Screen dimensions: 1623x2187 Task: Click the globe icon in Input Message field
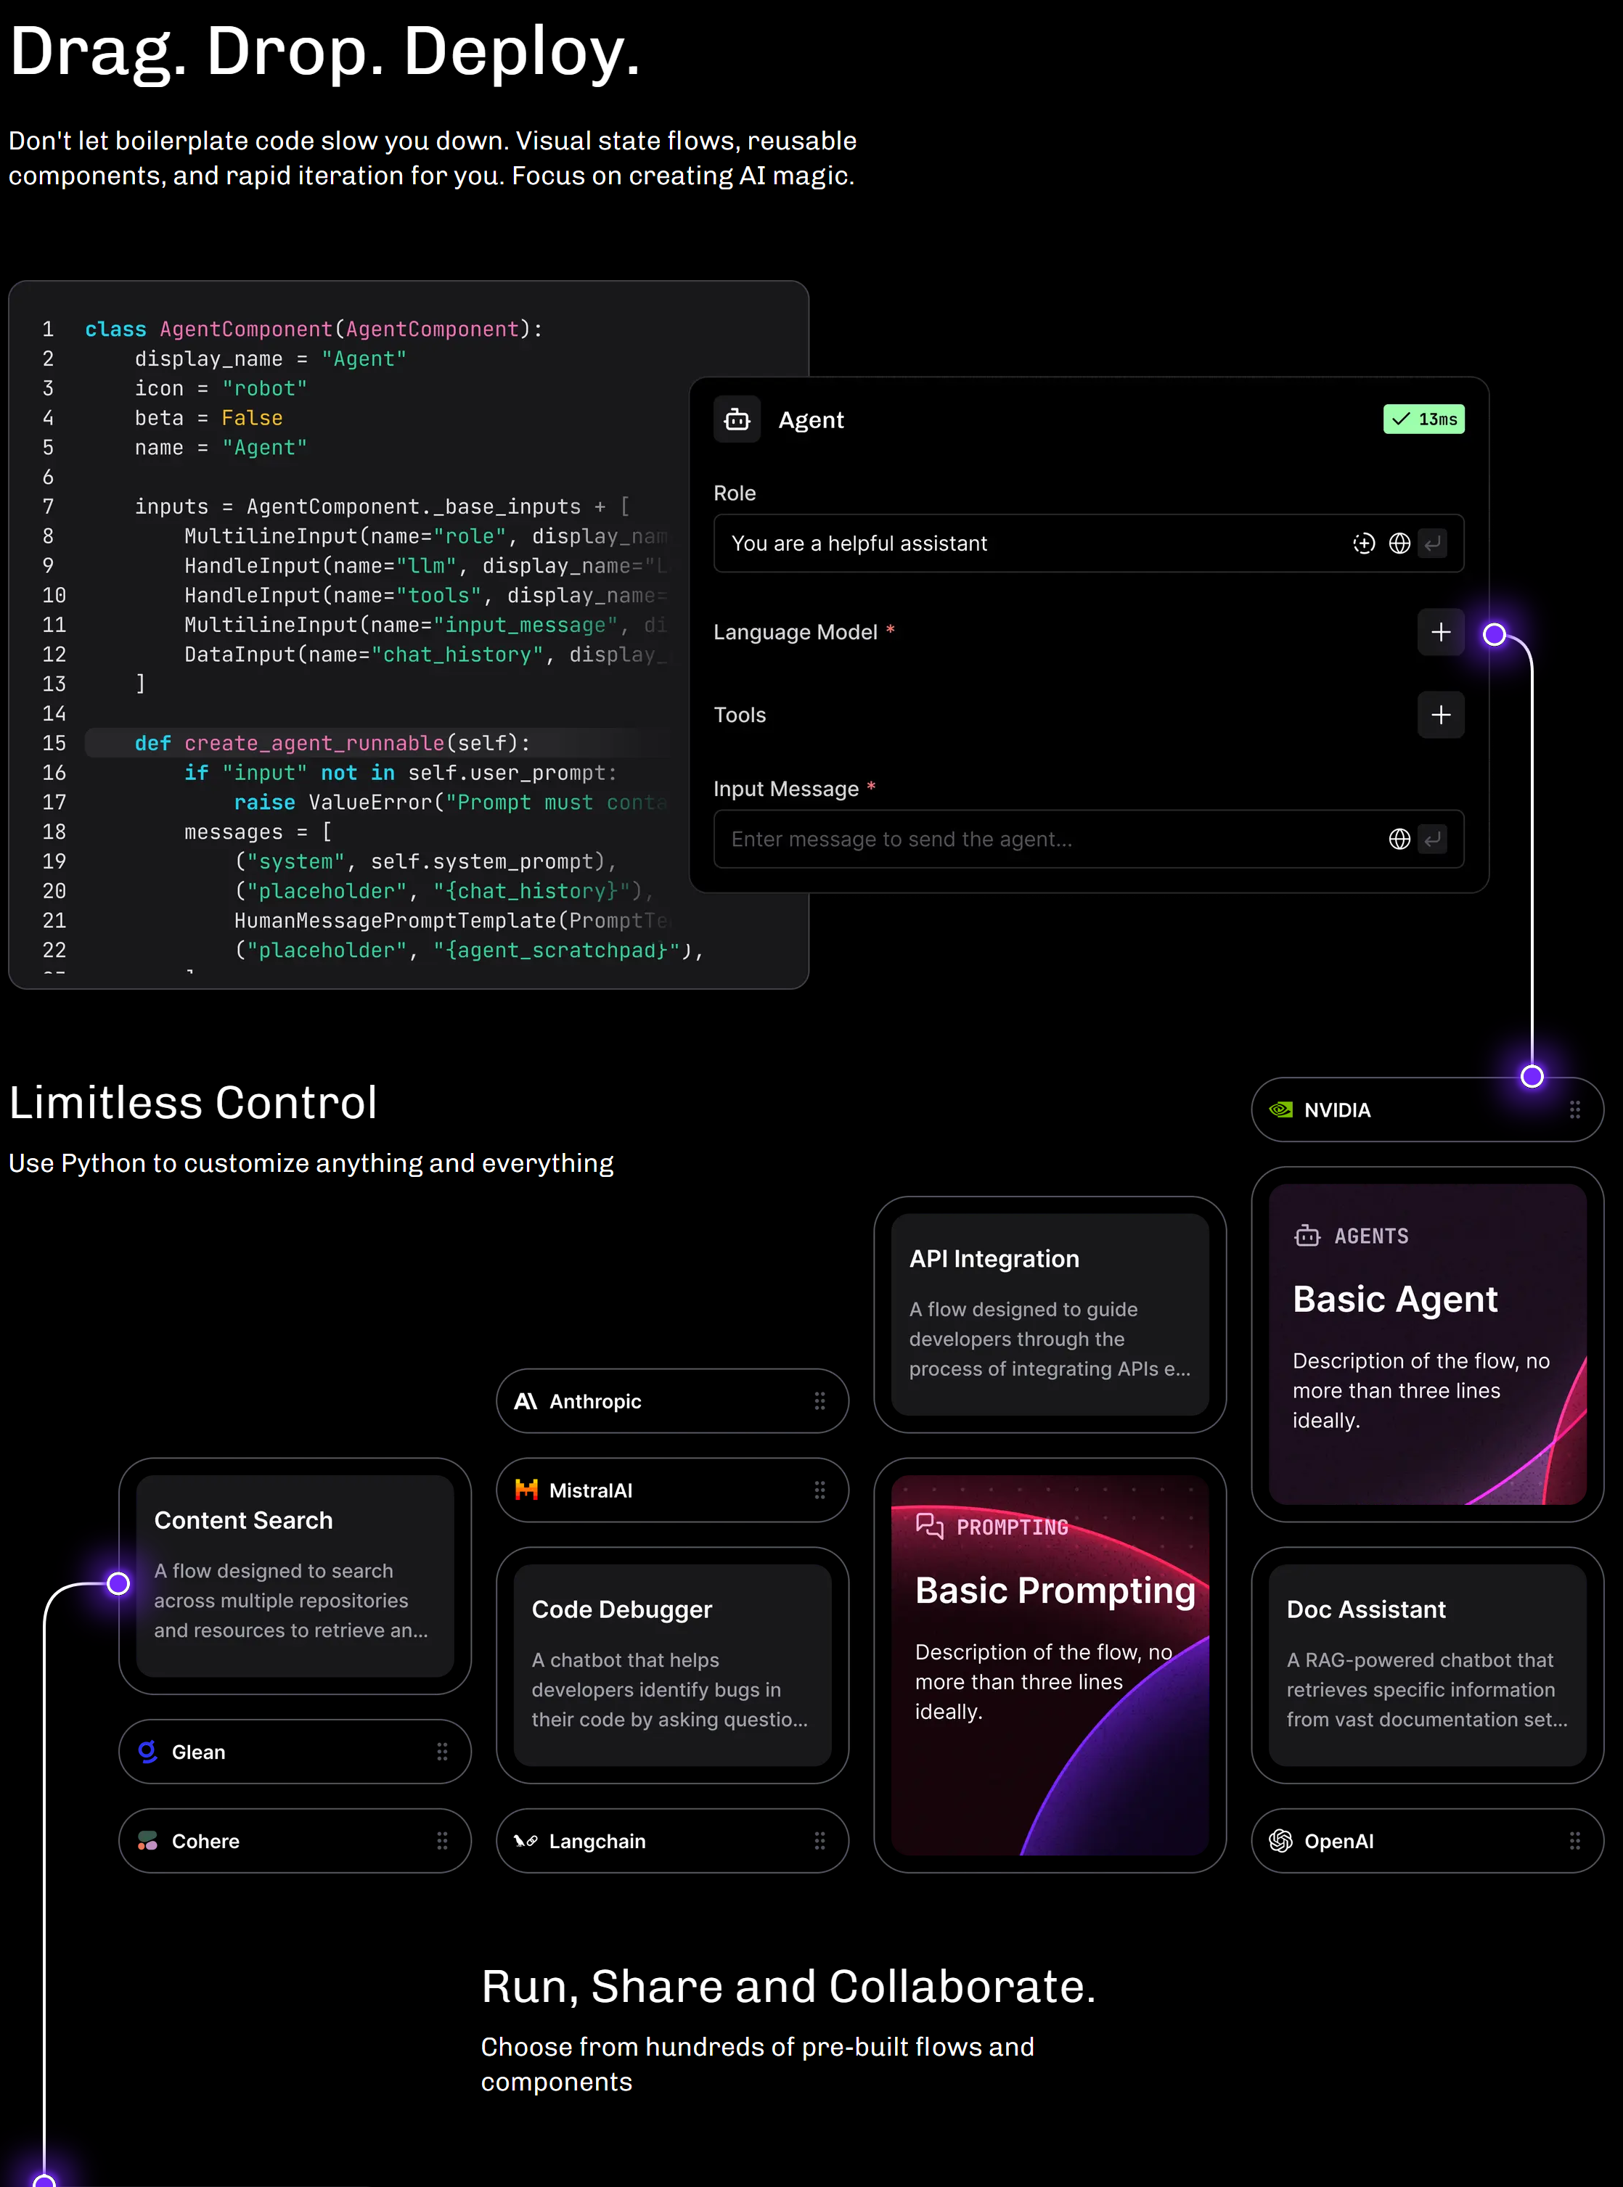(x=1400, y=839)
